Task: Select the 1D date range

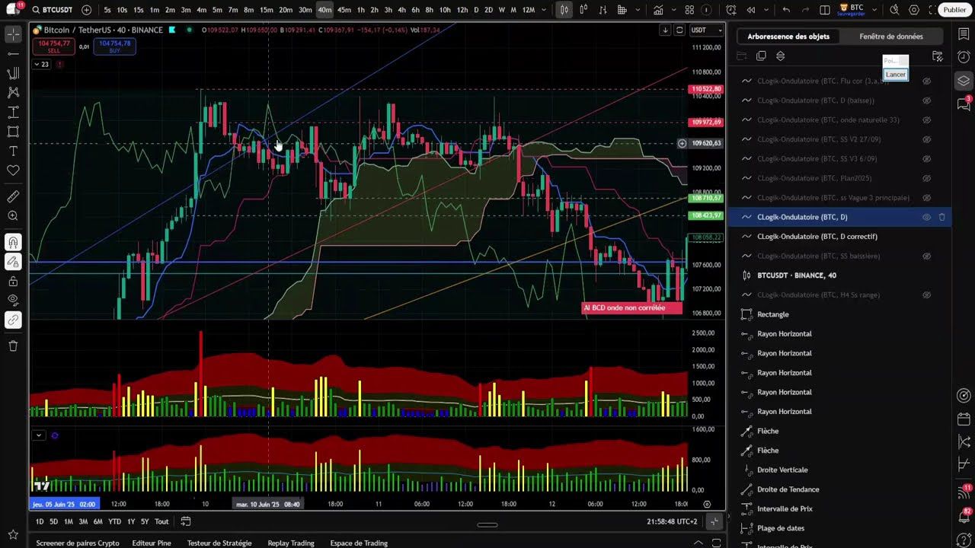Action: coord(40,521)
